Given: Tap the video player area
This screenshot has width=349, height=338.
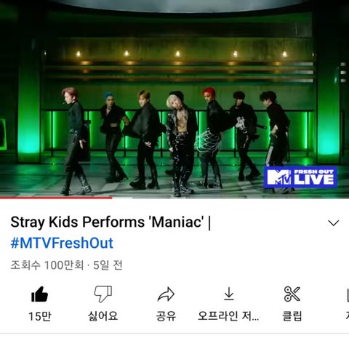Looking at the screenshot, I should tap(174, 98).
